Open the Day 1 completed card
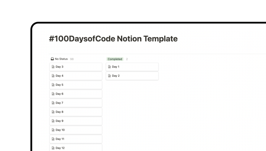The image size is (266, 151). coord(132,67)
